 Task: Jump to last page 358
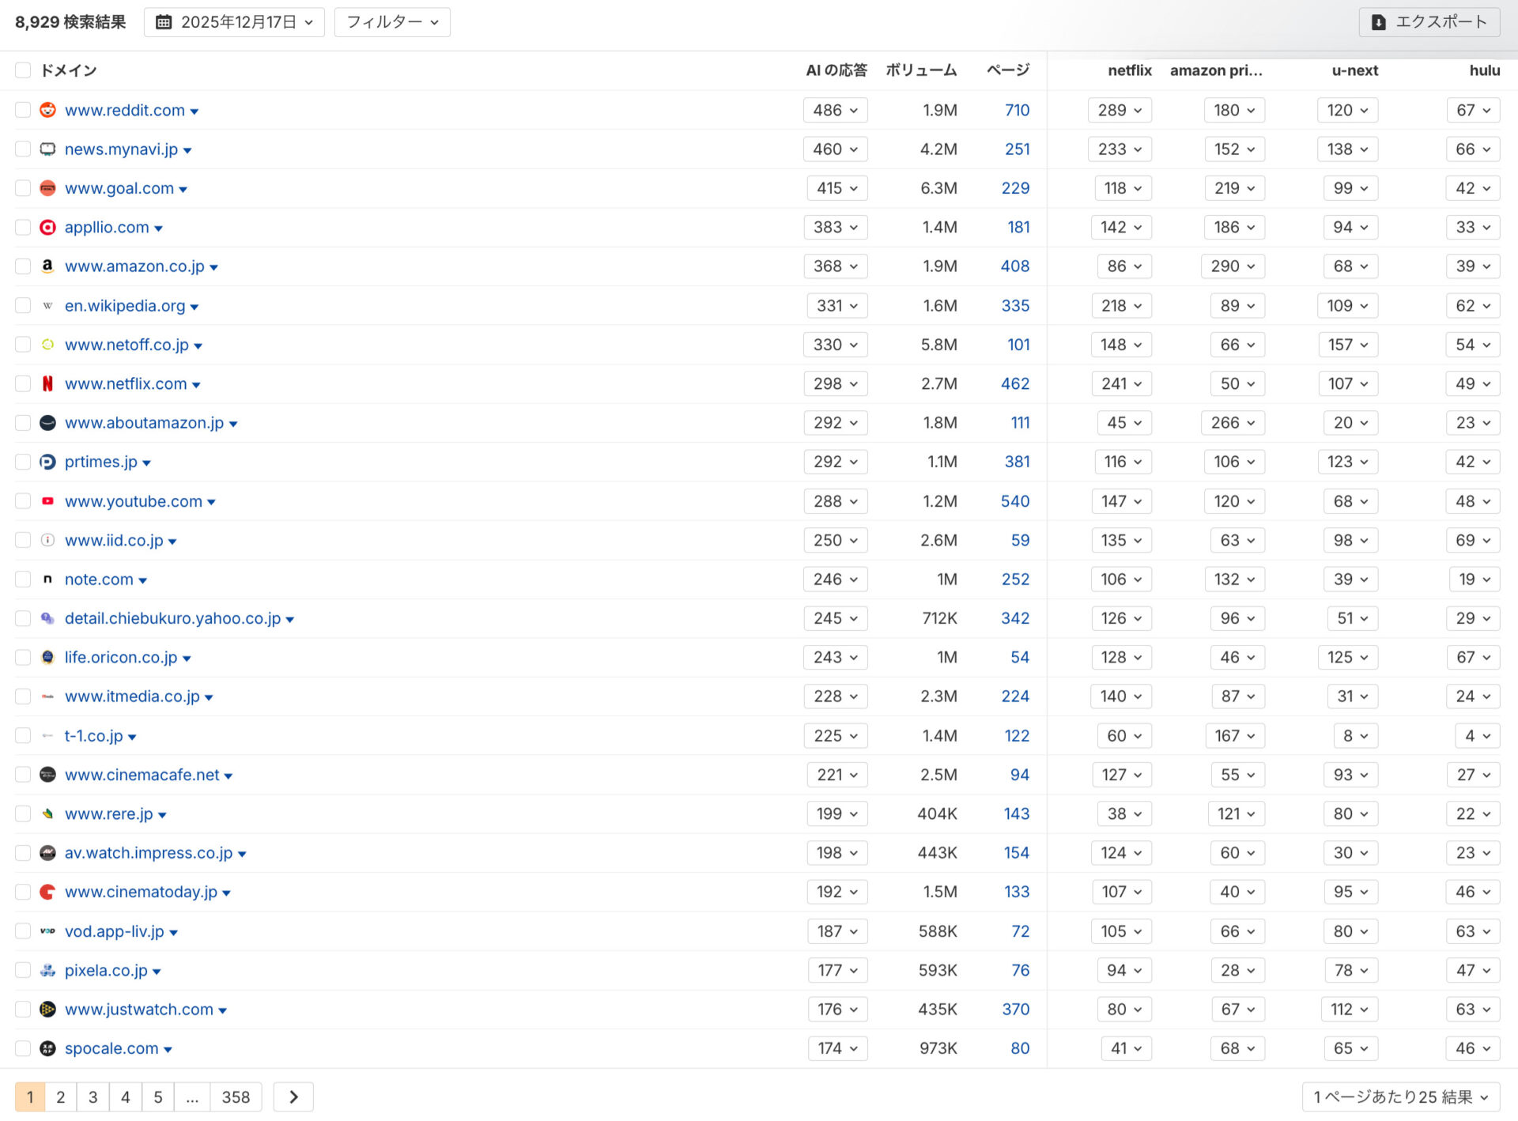click(x=236, y=1096)
